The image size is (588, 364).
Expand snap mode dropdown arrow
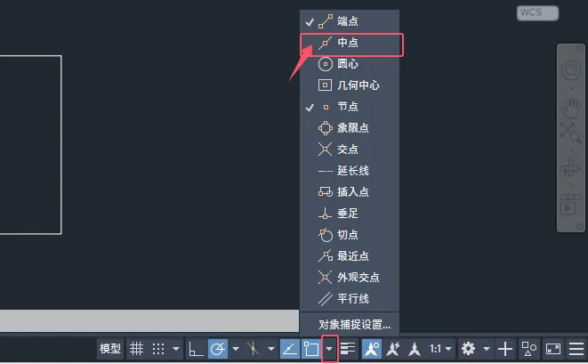tap(176, 349)
